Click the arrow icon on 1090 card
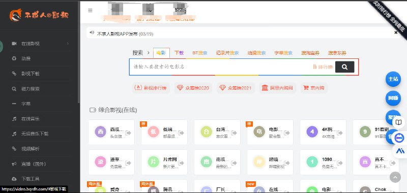 [340, 163]
